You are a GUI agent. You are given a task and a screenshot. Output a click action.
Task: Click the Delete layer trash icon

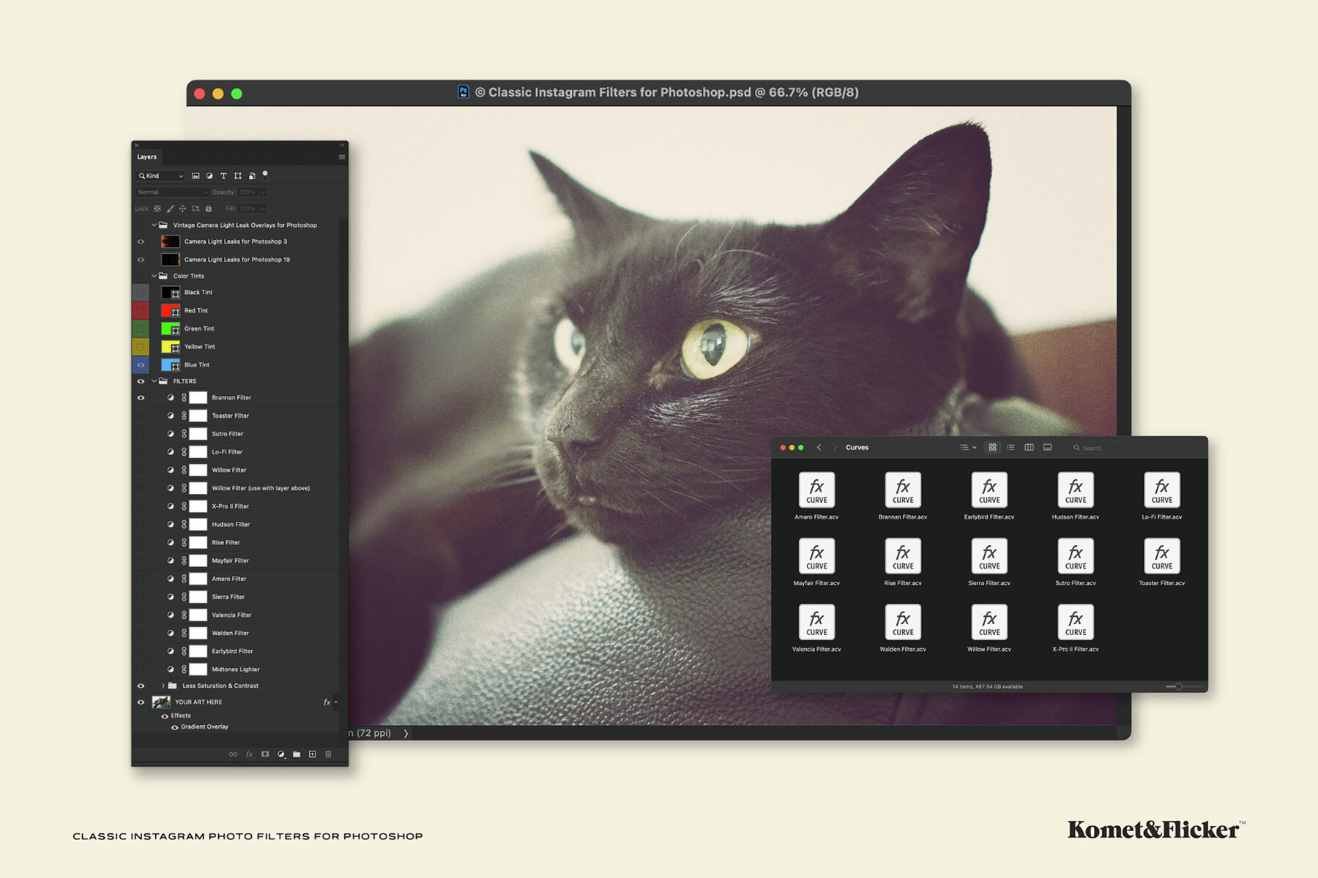tap(329, 754)
